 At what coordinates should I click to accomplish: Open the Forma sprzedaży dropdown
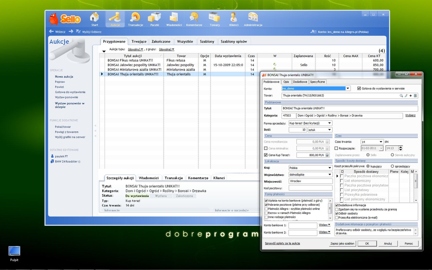coord(329,123)
